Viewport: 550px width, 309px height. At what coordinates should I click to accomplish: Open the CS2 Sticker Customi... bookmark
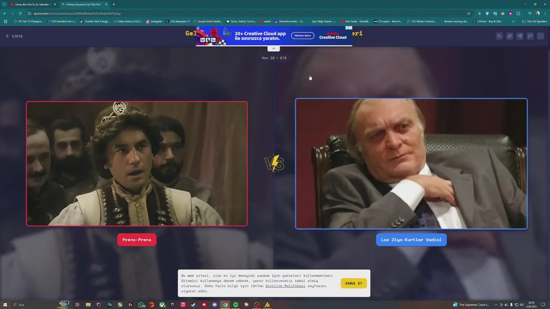click(421, 21)
